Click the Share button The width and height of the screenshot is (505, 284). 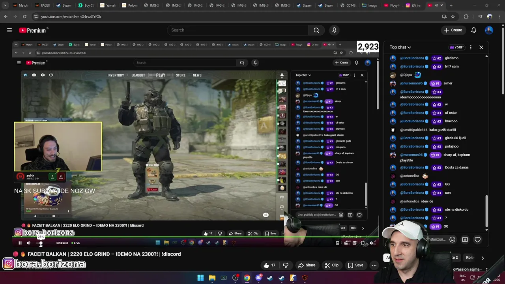307,265
